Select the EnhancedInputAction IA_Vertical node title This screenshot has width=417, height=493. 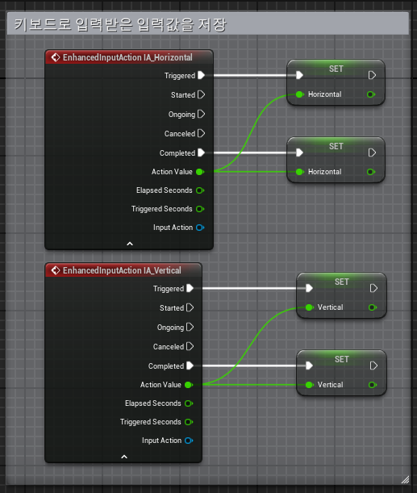[x=122, y=270]
